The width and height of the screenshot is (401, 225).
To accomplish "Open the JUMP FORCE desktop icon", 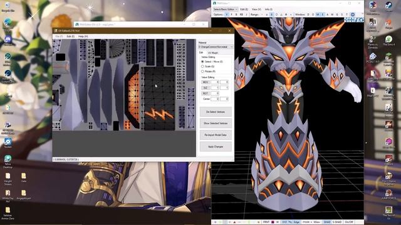I will (x=388, y=194).
